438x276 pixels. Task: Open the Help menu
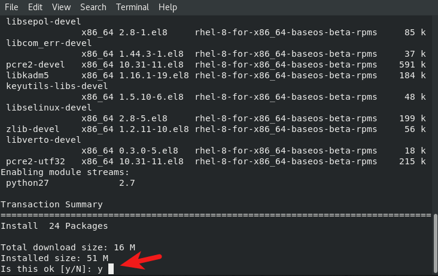tap(168, 7)
